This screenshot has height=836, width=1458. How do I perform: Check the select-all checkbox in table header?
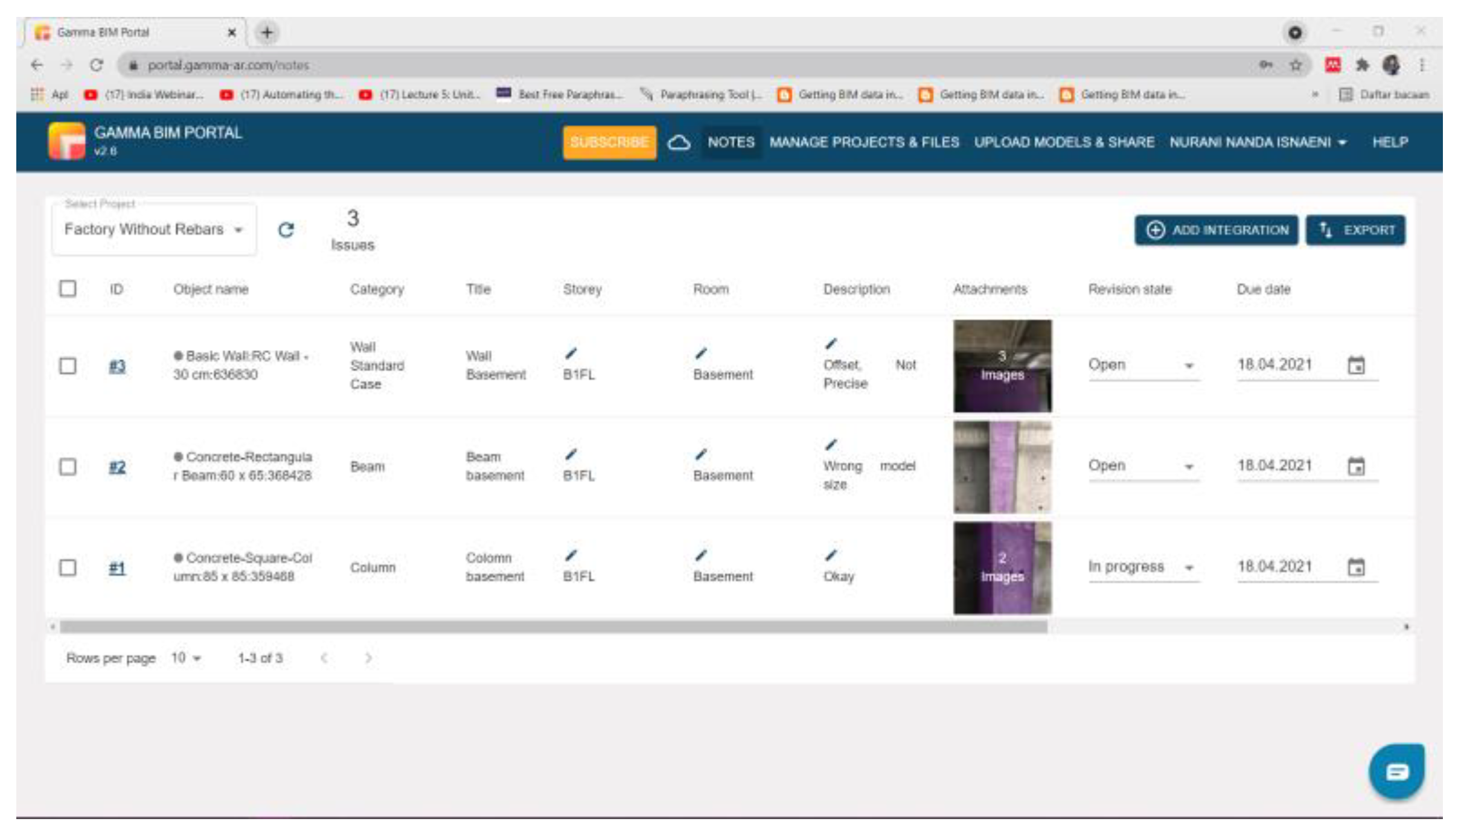coord(68,289)
